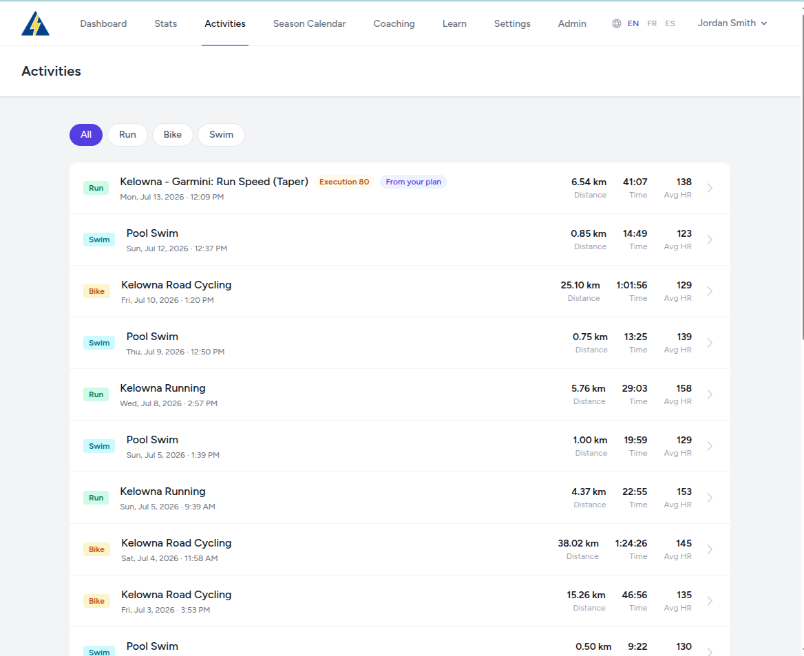Open Kelowna Road Cycling from Jul 10
Viewport: 804px width, 656px height.
pos(176,285)
